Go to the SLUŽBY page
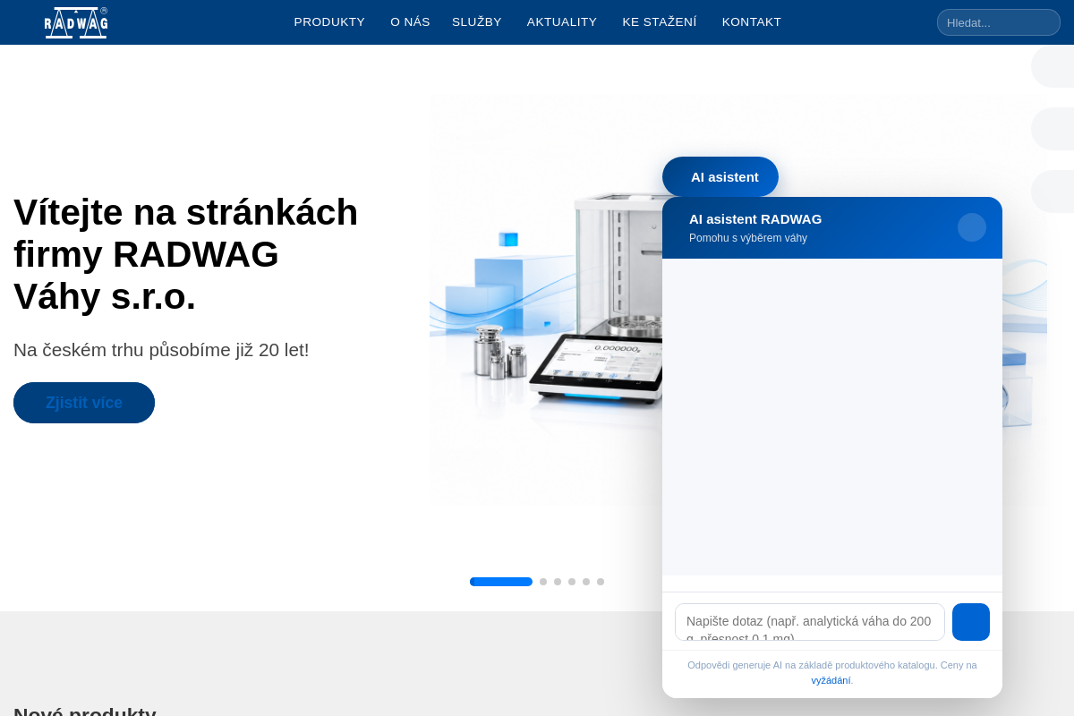The height and width of the screenshot is (716, 1074). click(477, 22)
